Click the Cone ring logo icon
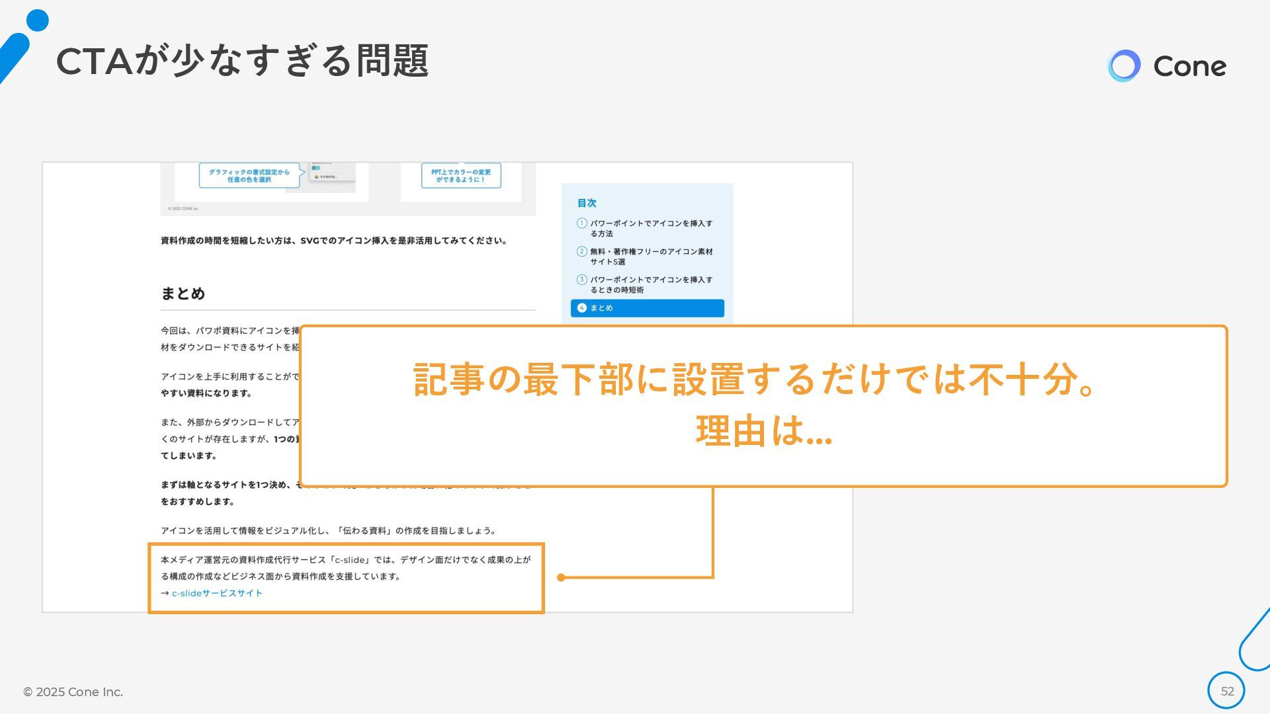The width and height of the screenshot is (1270, 714). tap(1124, 66)
